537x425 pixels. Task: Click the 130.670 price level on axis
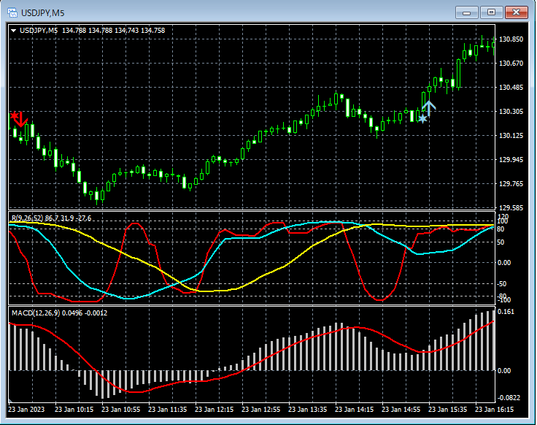pyautogui.click(x=511, y=64)
